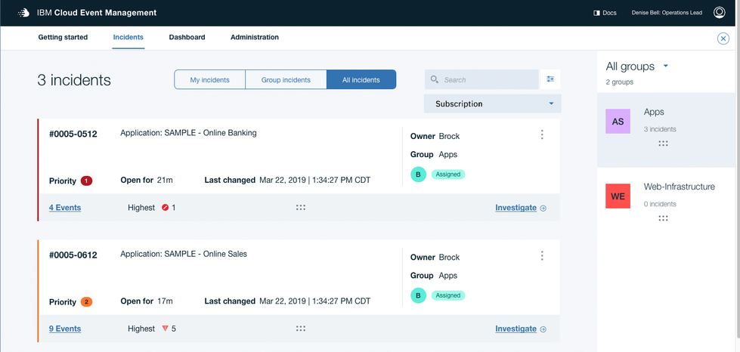Viewport: 740px width, 352px height.
Task: Click incident number #0005-0512
Action: click(x=73, y=134)
